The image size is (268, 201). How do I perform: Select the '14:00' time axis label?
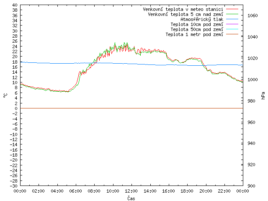point(150,191)
